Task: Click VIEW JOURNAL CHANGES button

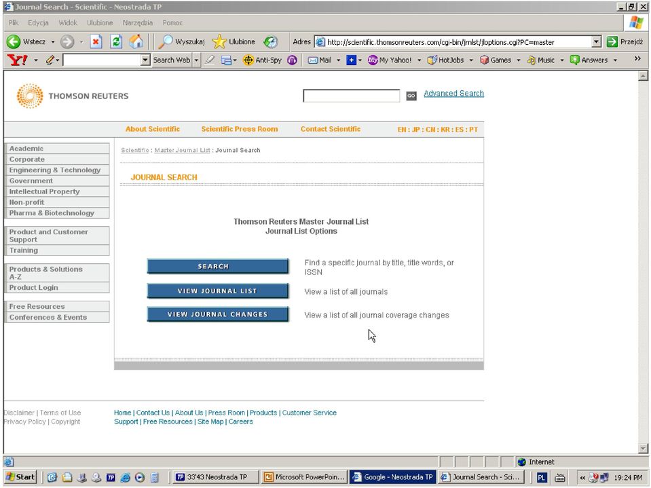Action: 217,314
